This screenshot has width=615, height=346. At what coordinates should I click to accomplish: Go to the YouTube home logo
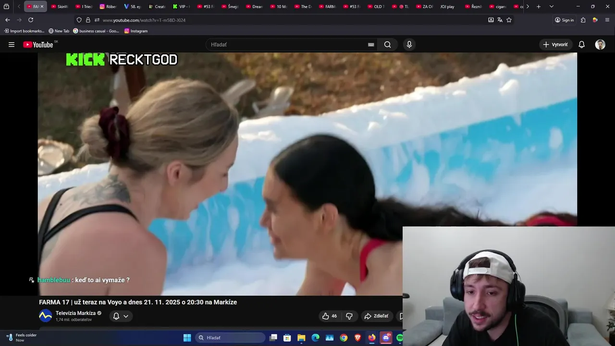(38, 45)
